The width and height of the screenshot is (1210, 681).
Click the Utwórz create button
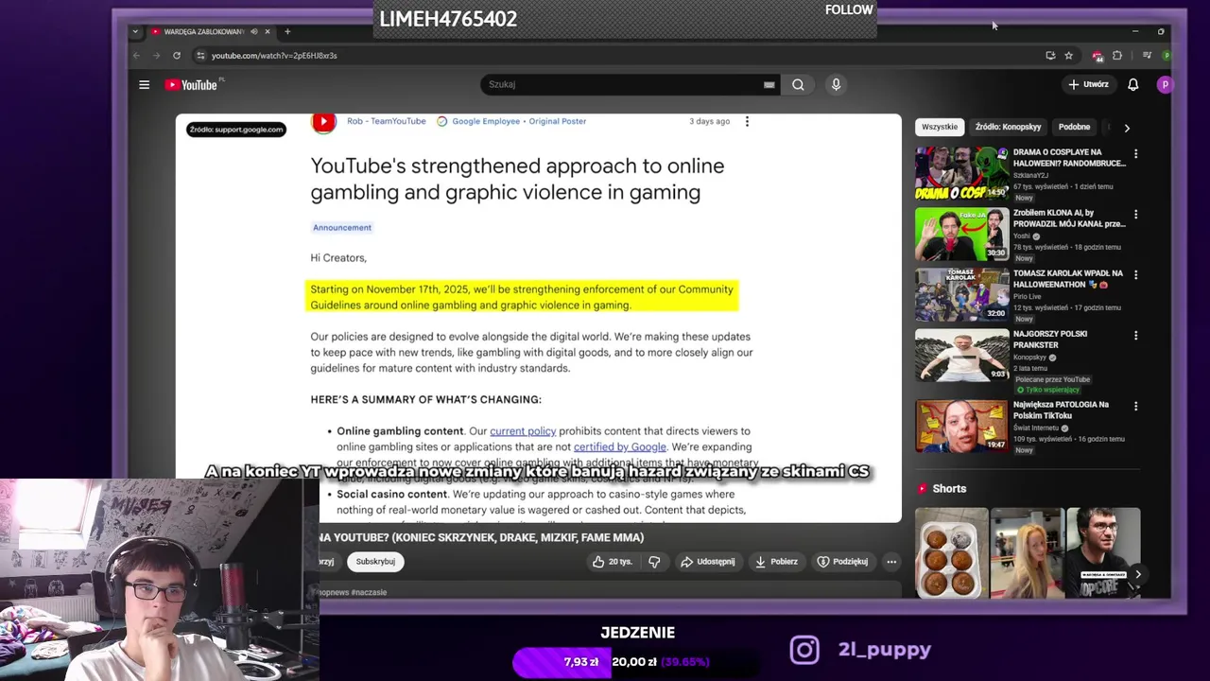pyautogui.click(x=1088, y=84)
